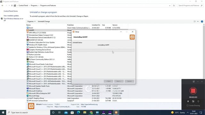Select the Windows PC Health Check icon

pos(28,45)
